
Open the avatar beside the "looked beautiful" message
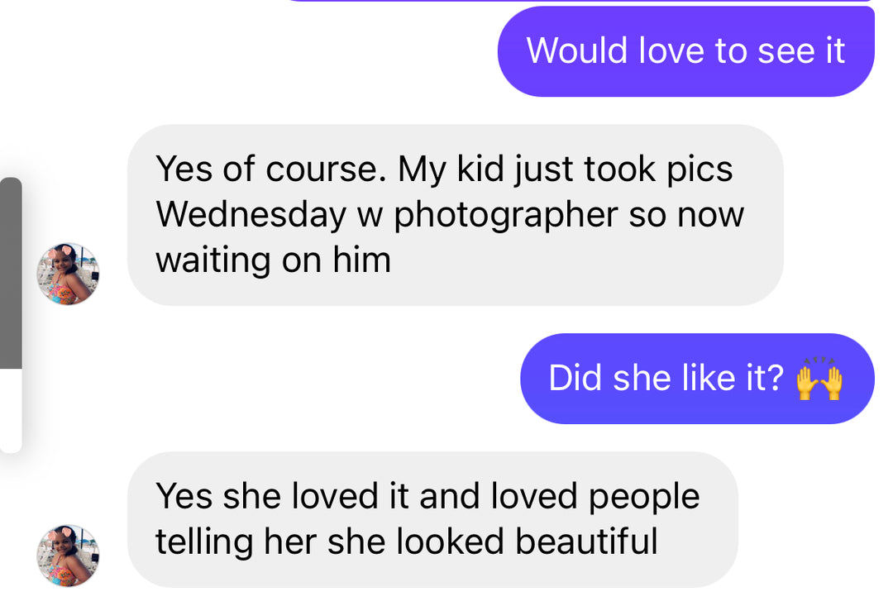[x=68, y=556]
